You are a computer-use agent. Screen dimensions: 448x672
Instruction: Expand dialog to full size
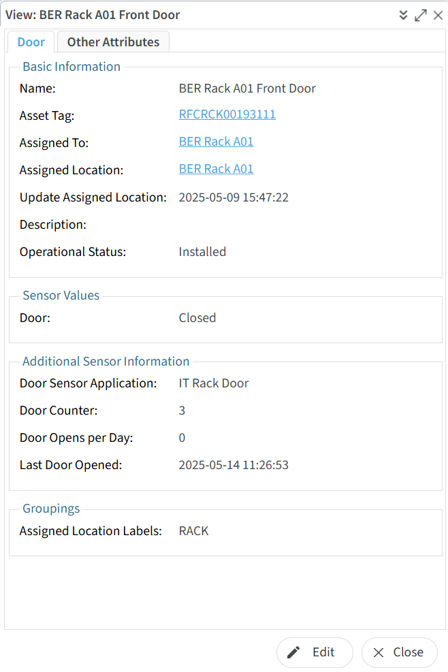pos(421,15)
